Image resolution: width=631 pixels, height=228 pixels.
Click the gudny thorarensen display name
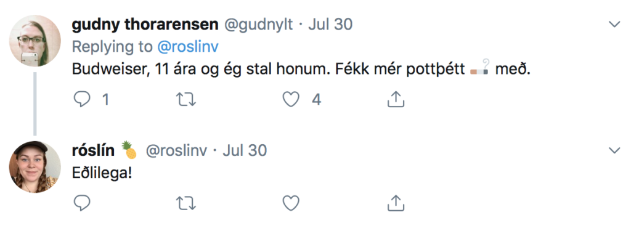(x=145, y=25)
